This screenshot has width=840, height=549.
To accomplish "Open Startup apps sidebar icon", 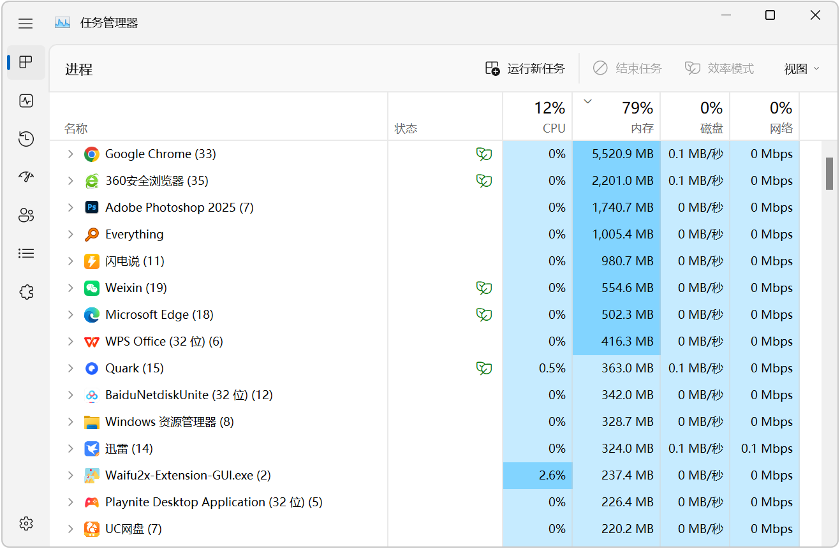I will pyautogui.click(x=26, y=177).
